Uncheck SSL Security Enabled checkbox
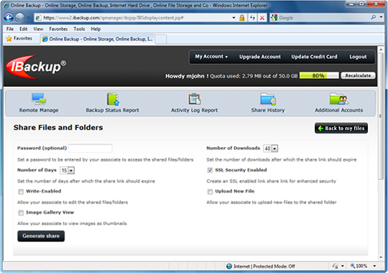This screenshot has height=273, width=388. (x=210, y=170)
